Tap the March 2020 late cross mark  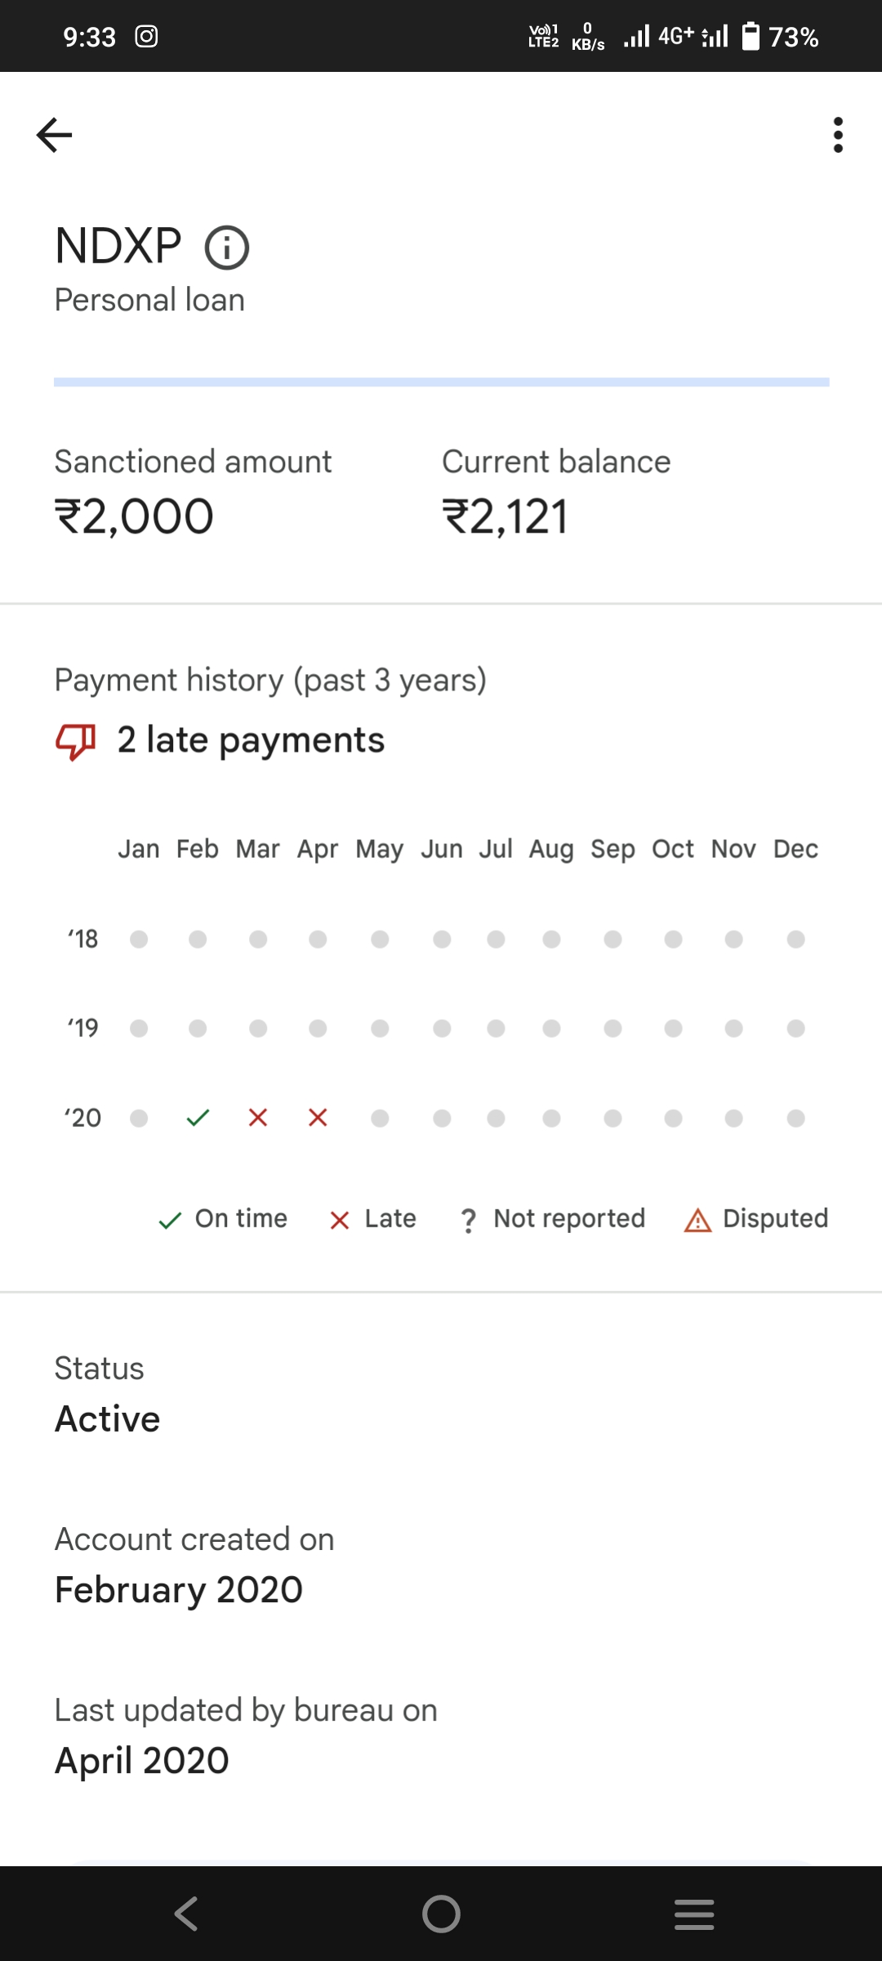point(258,1118)
